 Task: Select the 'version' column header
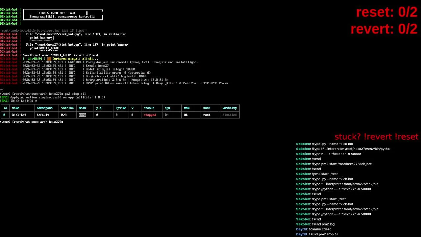pos(67,108)
